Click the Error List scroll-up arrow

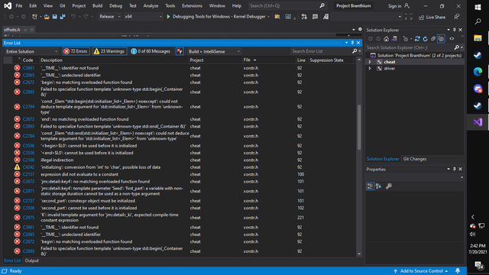[359, 60]
